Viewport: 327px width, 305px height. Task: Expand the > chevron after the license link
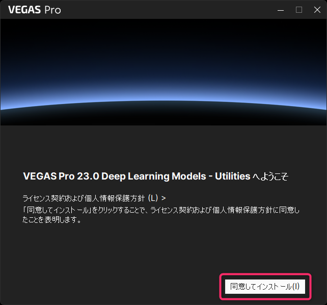coord(163,198)
